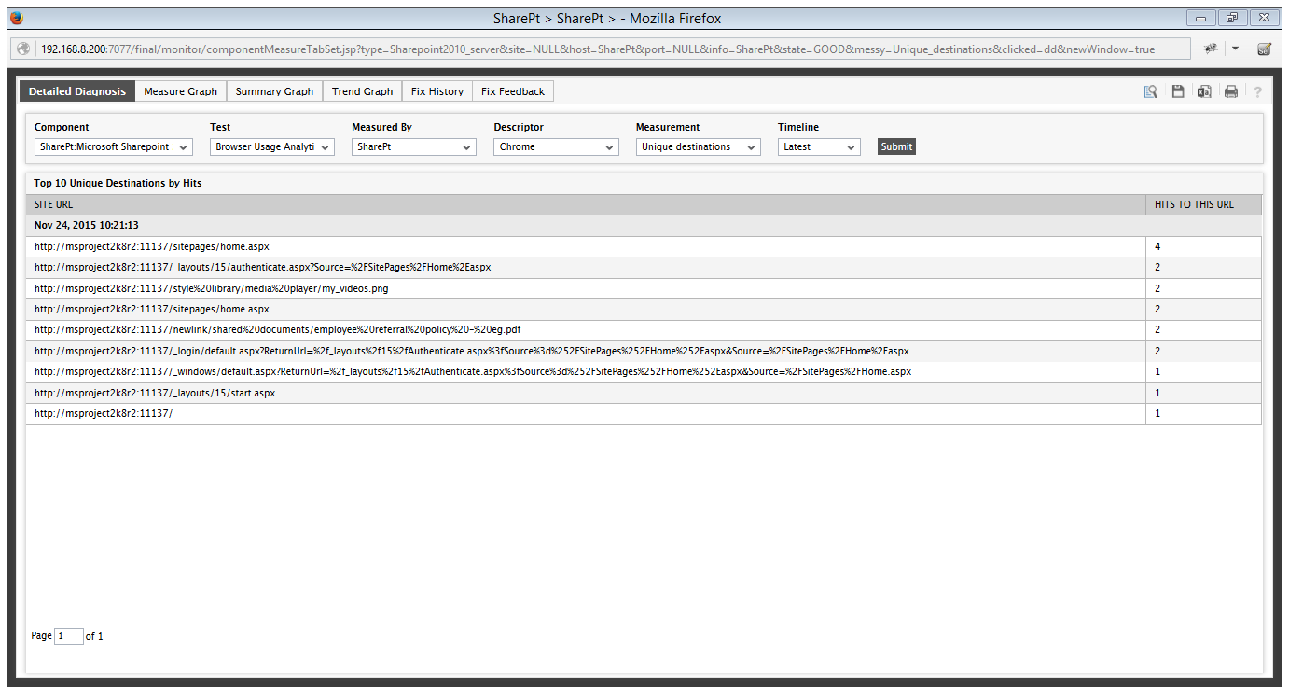Screen dimensions: 1289x694
Task: Click the Measured By field label
Action: click(381, 127)
